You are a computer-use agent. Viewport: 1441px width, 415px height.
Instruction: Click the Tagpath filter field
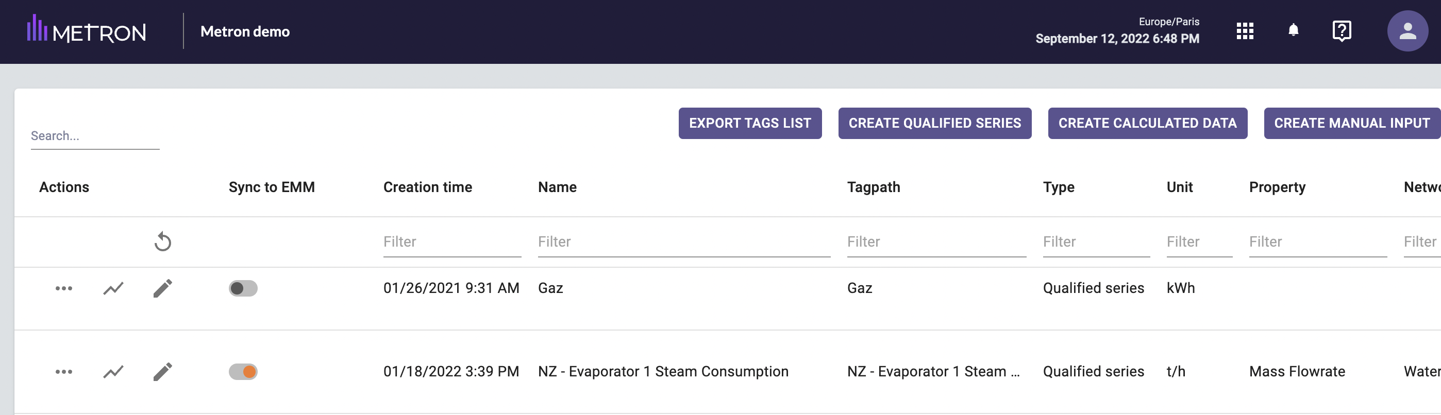[x=936, y=242]
